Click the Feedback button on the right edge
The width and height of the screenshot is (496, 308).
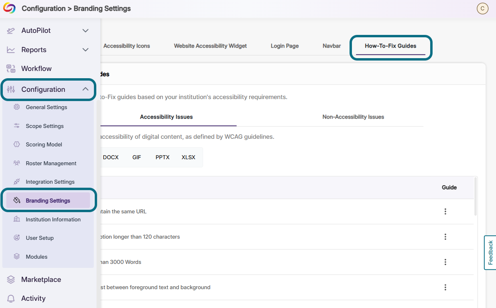[x=490, y=253]
